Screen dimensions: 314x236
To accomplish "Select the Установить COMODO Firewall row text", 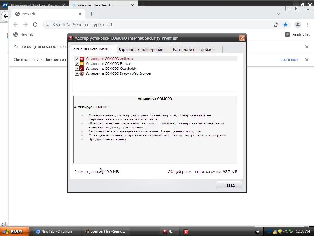I will click(108, 64).
